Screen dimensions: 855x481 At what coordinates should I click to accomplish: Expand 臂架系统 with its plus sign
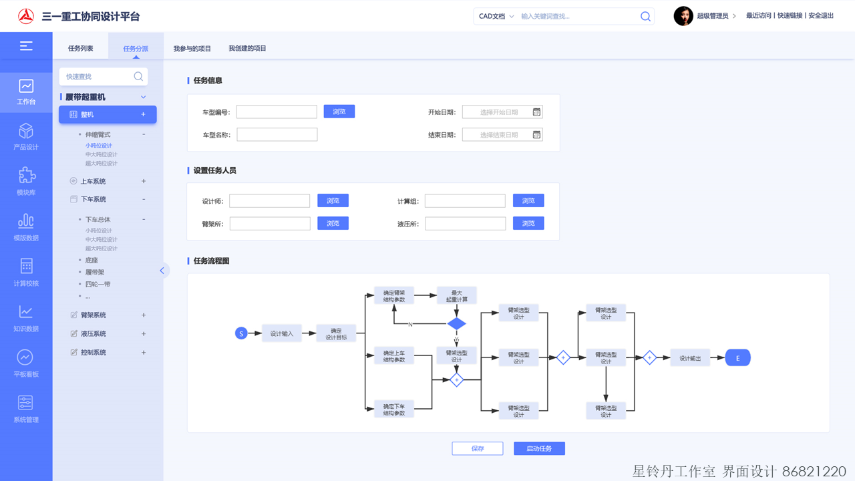[x=144, y=315]
